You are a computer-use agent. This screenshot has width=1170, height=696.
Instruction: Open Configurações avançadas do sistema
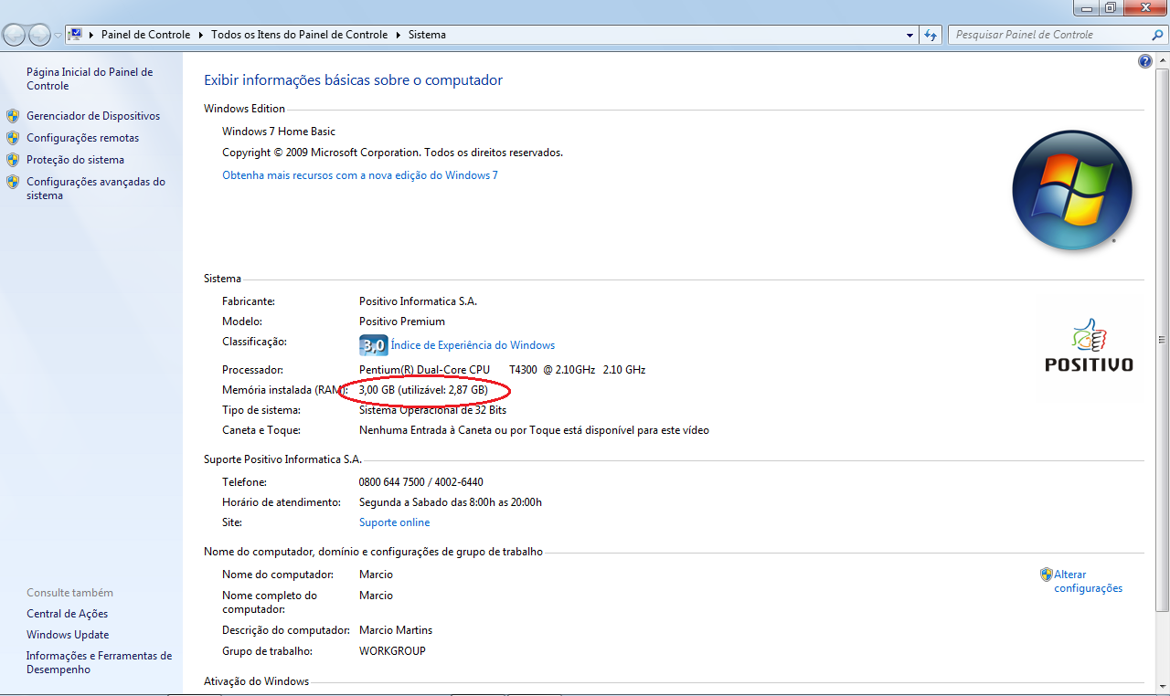click(x=96, y=188)
